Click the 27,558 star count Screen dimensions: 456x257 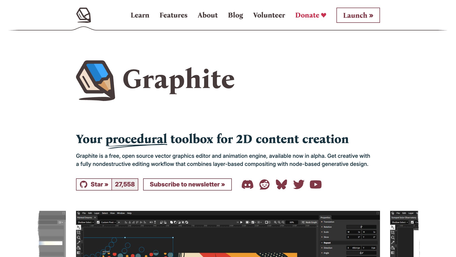pos(125,184)
